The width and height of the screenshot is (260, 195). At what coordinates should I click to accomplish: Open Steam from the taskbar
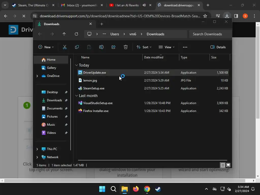tap(158, 189)
